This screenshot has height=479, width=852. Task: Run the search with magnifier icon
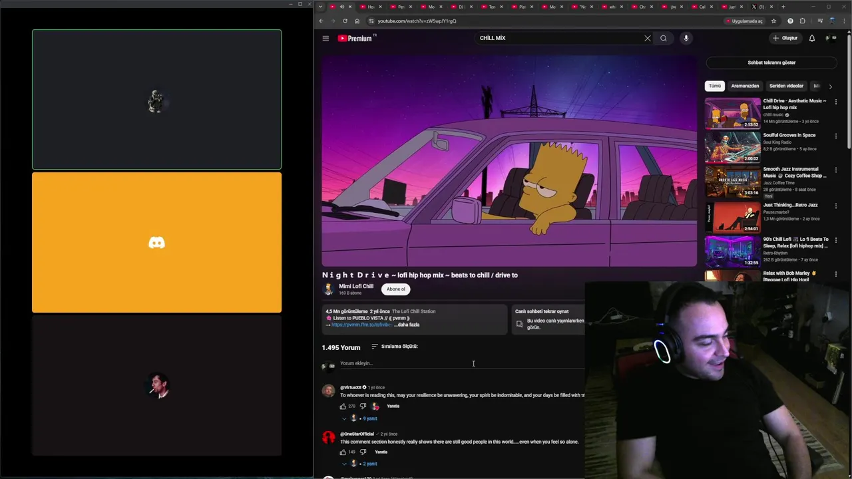click(x=663, y=38)
